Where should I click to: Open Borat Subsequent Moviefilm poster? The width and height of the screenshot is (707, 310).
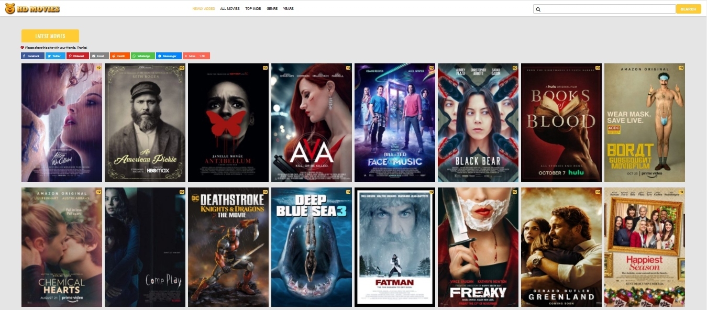[645, 123]
